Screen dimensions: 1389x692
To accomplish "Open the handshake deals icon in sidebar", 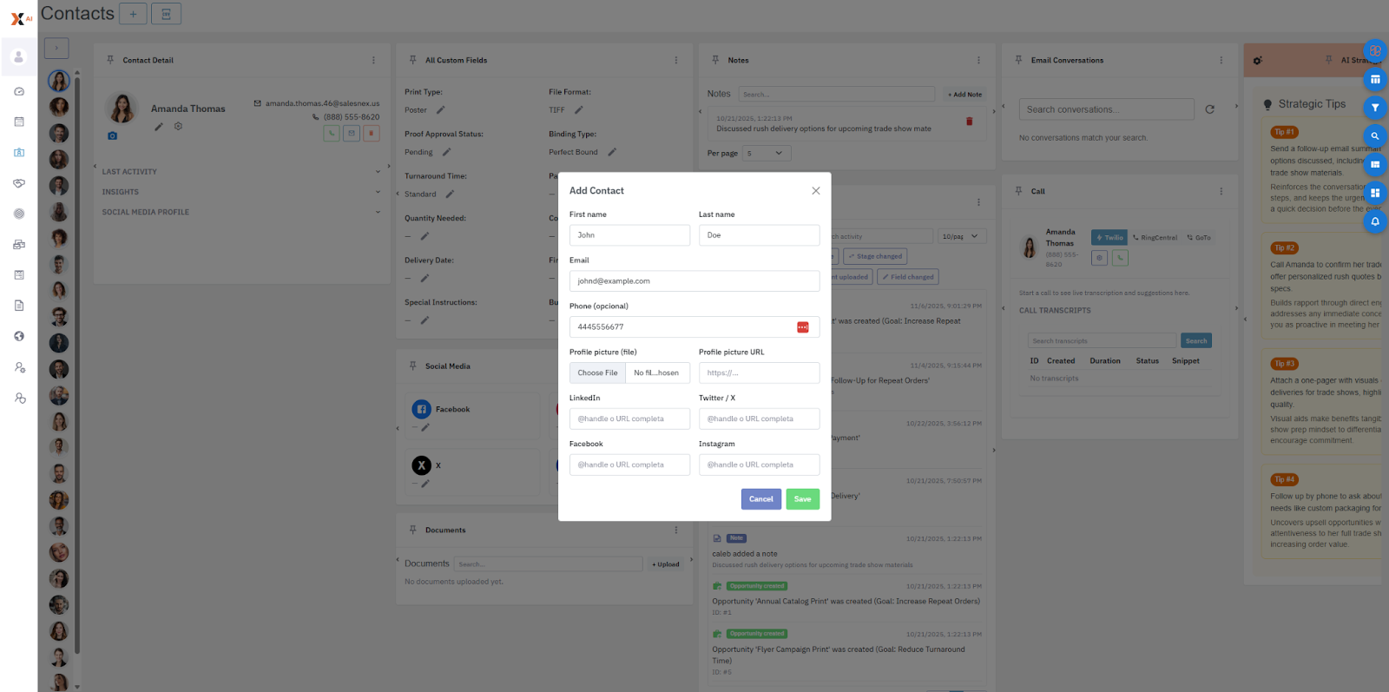I will (19, 183).
